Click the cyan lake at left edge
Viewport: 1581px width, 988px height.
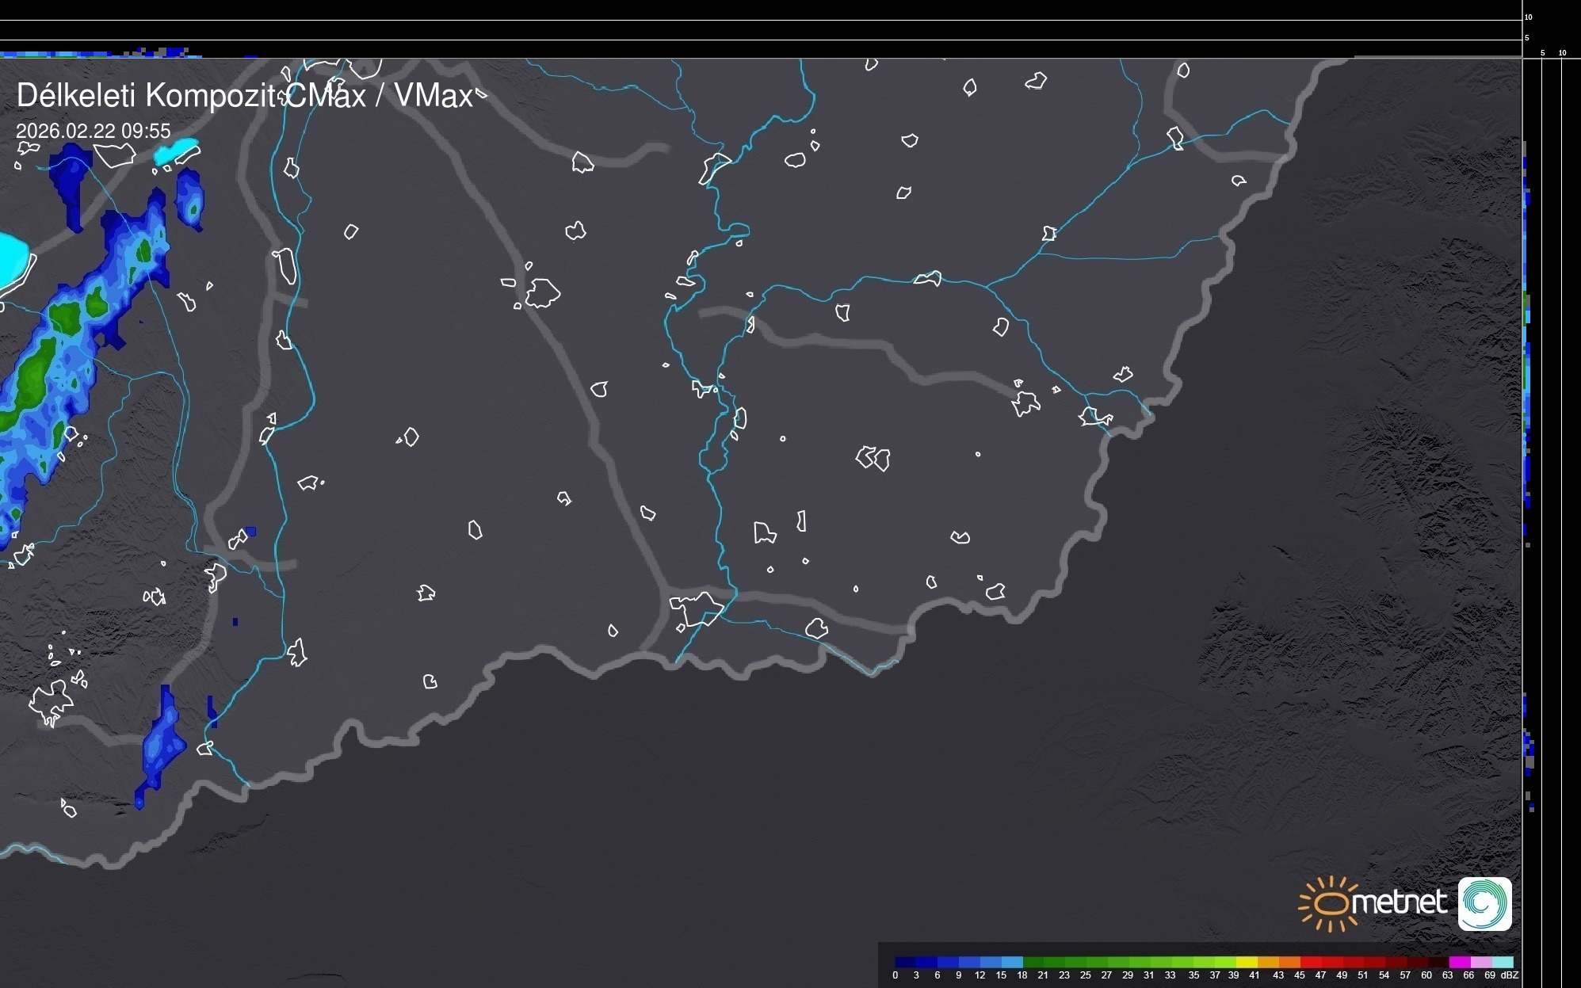[12, 259]
